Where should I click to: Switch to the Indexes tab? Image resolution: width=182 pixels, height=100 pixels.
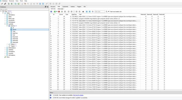72,7
